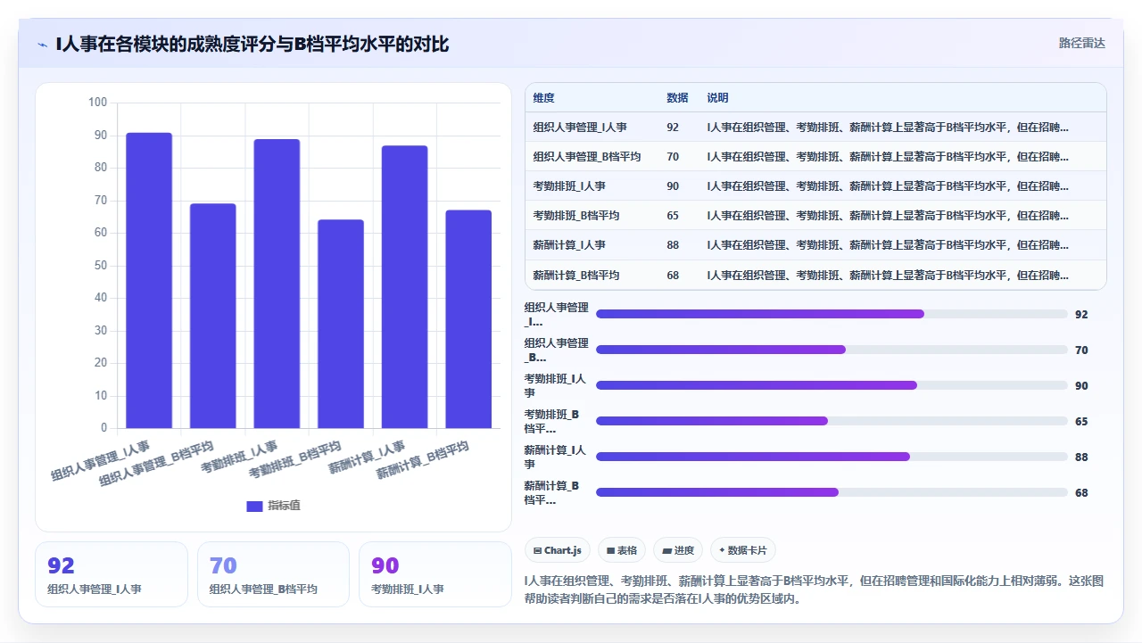
Task: Open the 90 考勤排班_I人事 data card
Action: click(x=435, y=574)
